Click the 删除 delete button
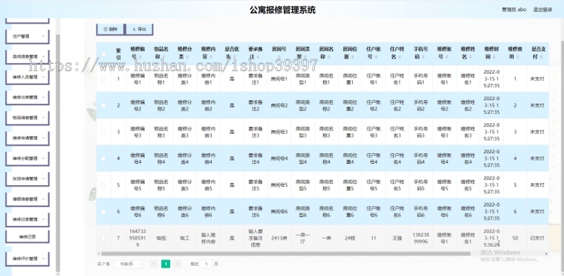Viewport: 564px width, 276px height. [x=110, y=29]
